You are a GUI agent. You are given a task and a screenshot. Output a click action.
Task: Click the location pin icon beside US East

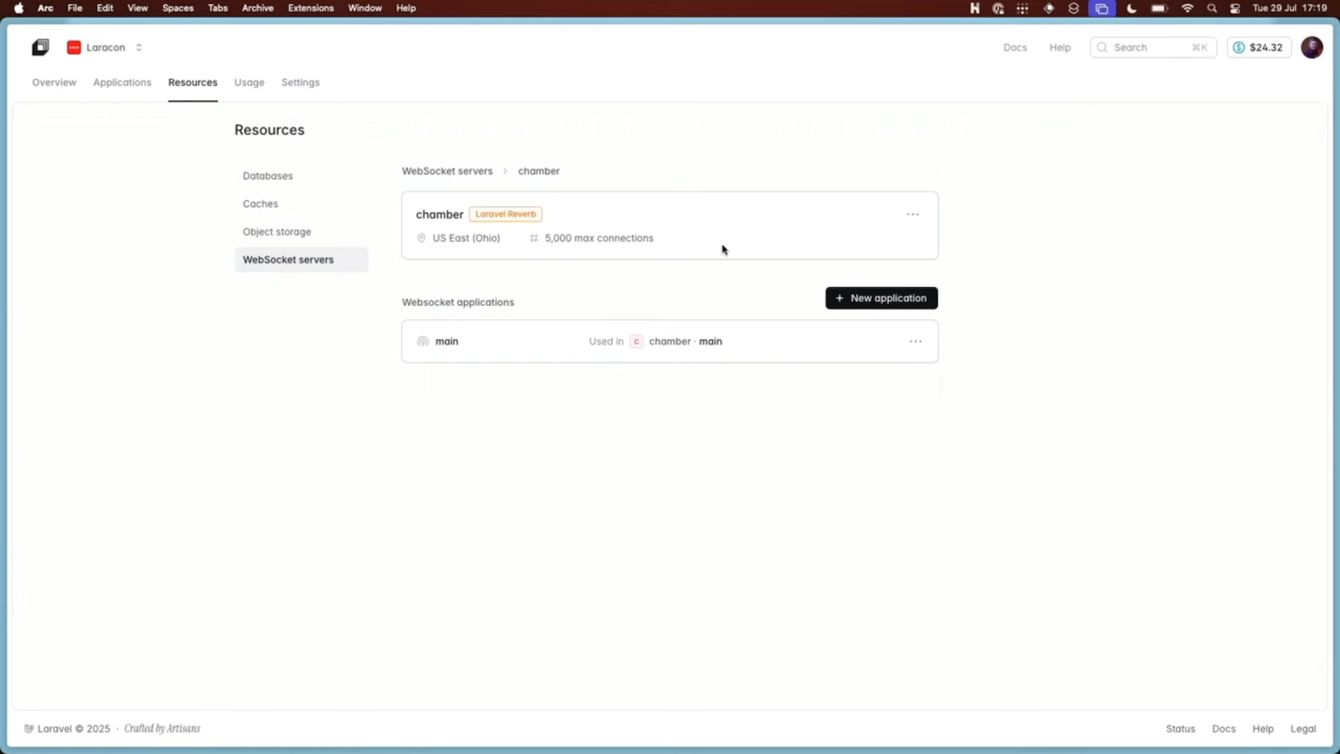pos(421,238)
